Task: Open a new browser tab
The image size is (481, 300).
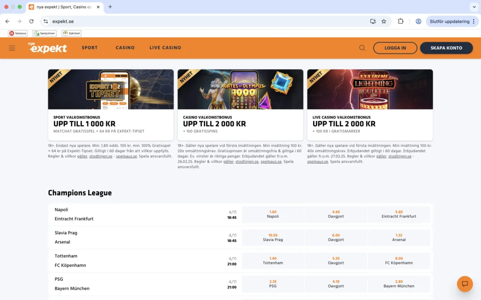Action: (110, 7)
